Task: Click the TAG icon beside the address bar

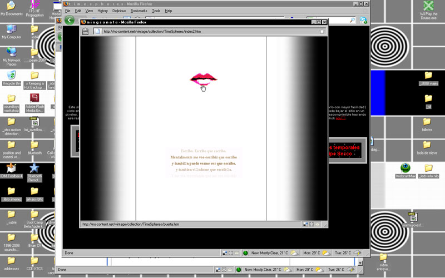Action: 86,32
